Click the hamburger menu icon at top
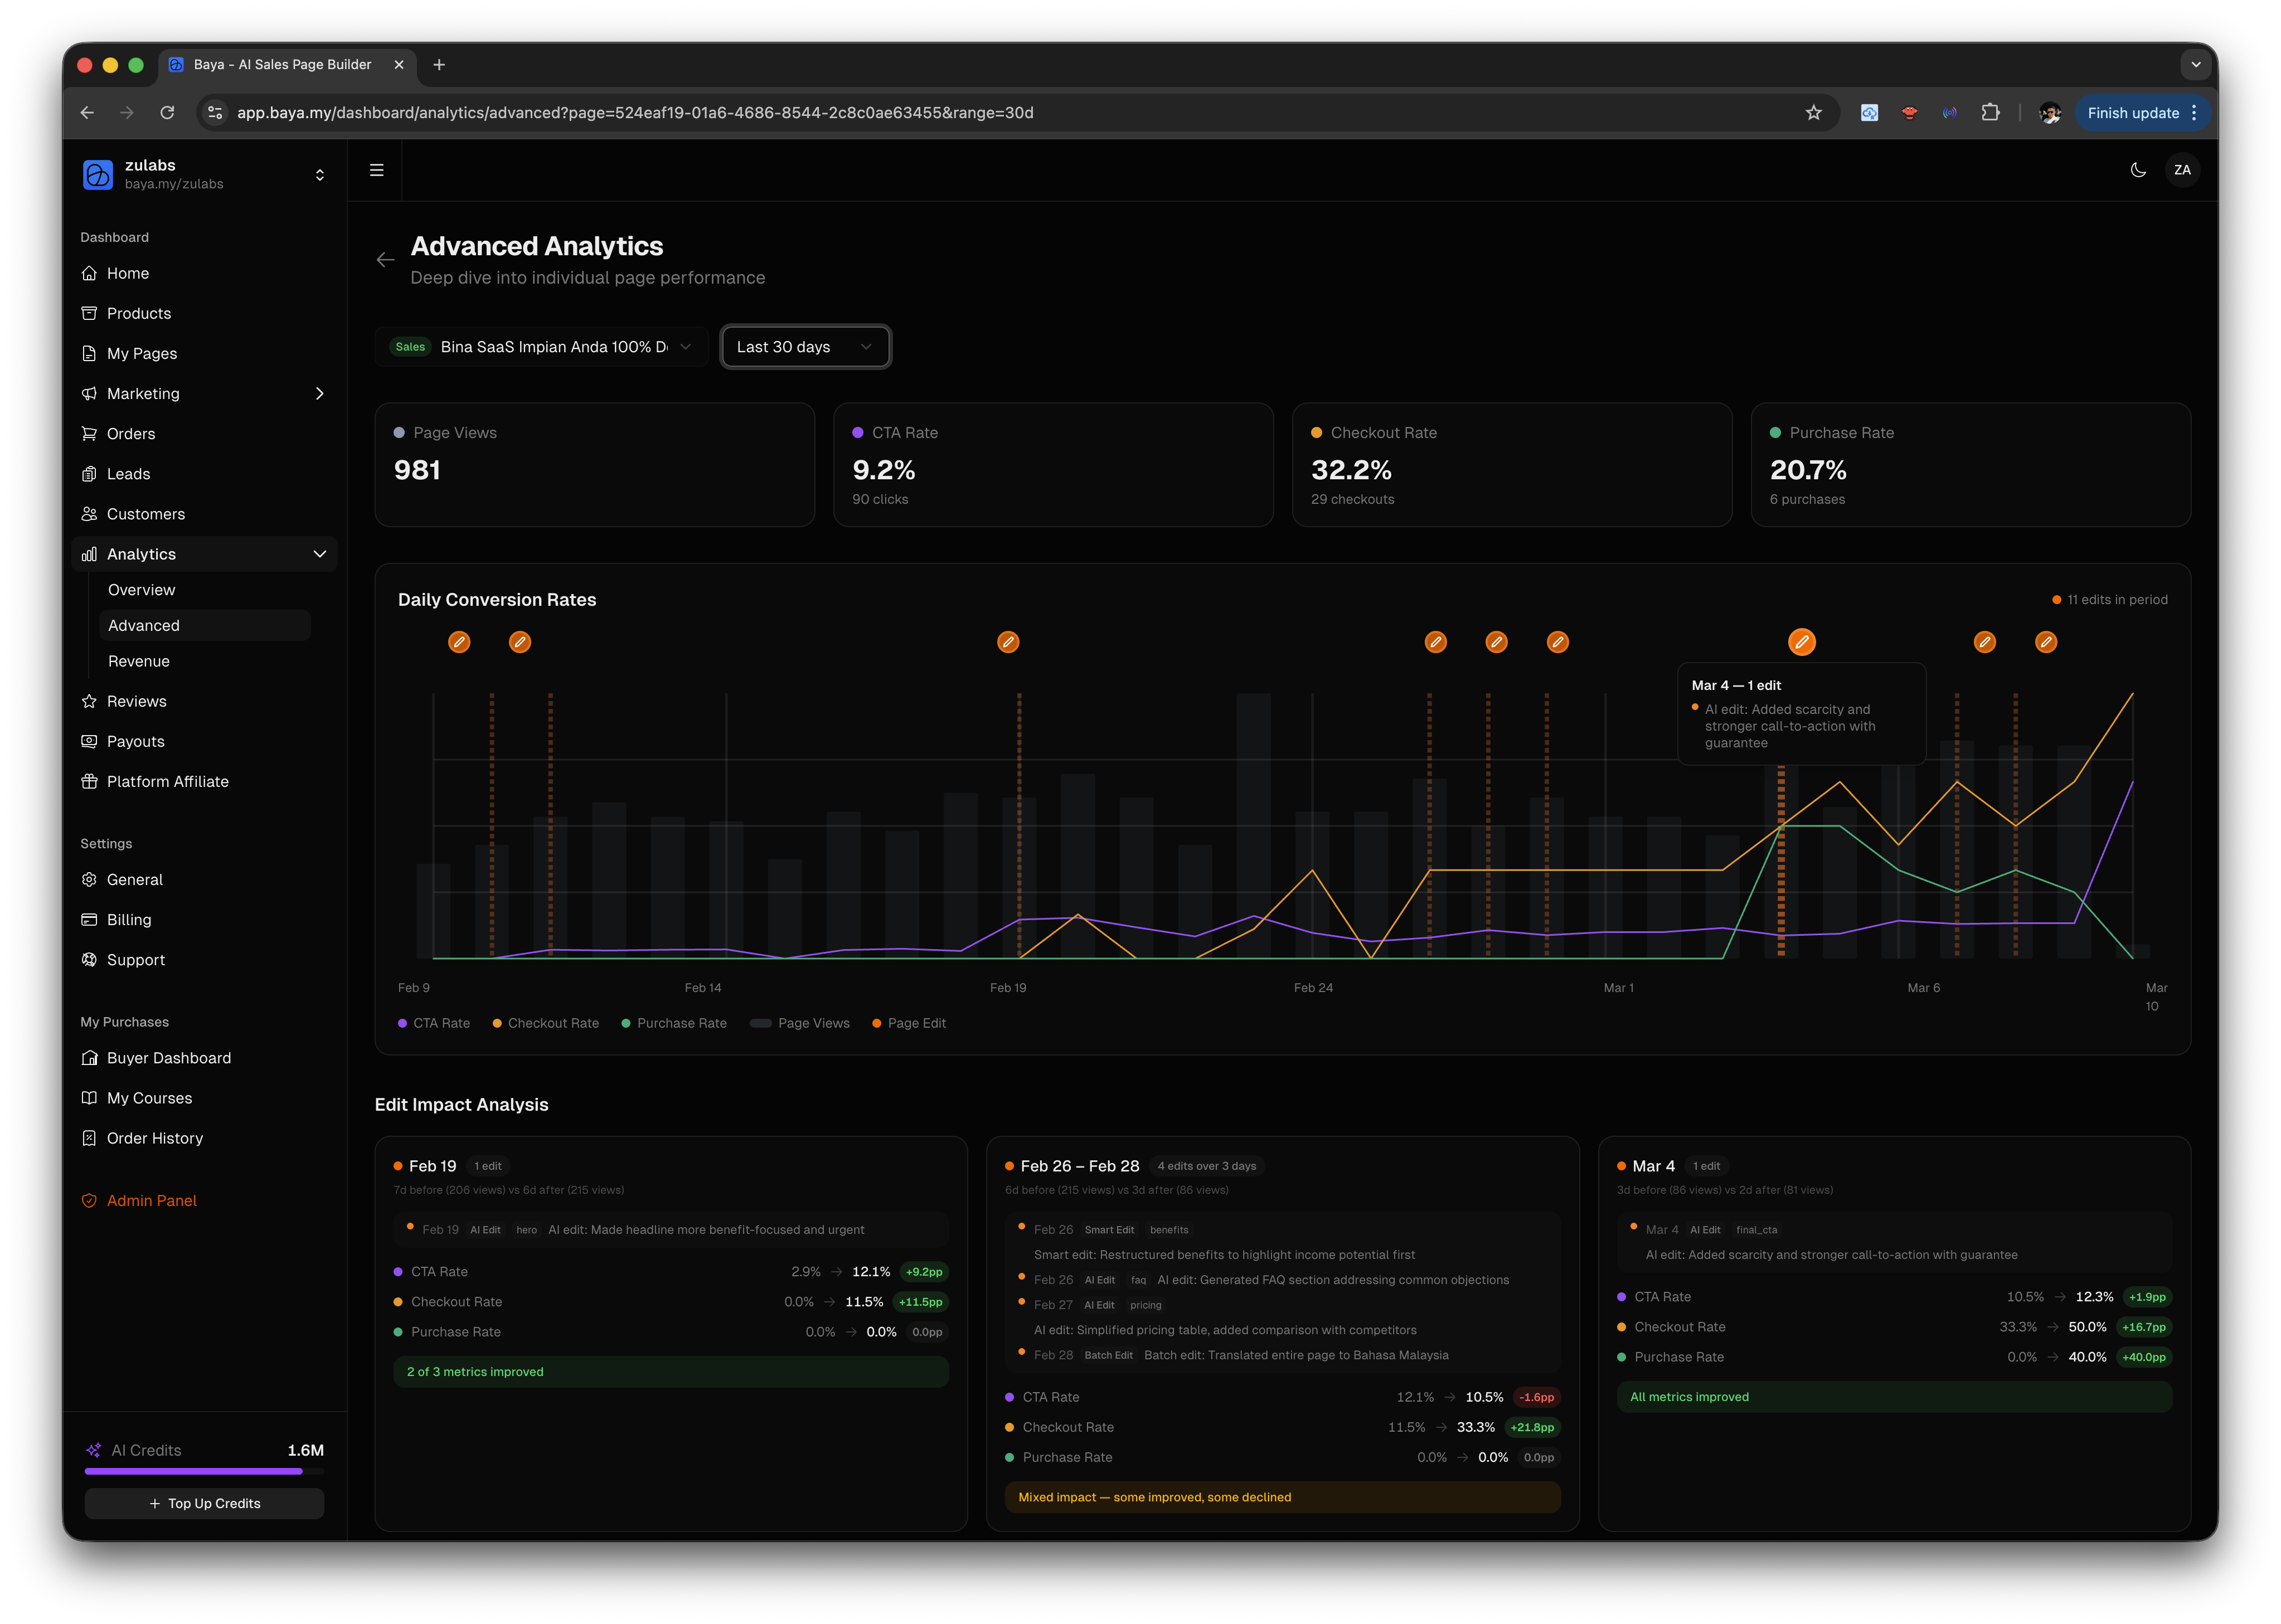The width and height of the screenshot is (2281, 1624). (376, 170)
